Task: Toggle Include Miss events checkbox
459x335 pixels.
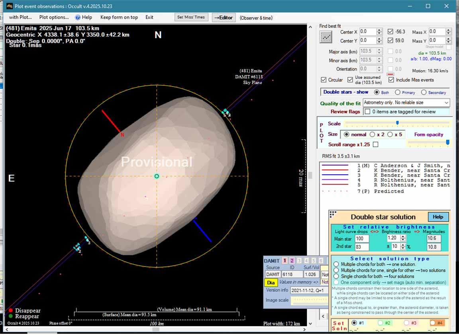Action: pyautogui.click(x=391, y=80)
